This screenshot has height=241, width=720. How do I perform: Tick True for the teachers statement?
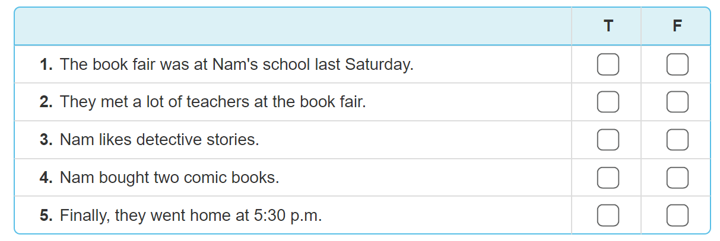click(x=608, y=102)
